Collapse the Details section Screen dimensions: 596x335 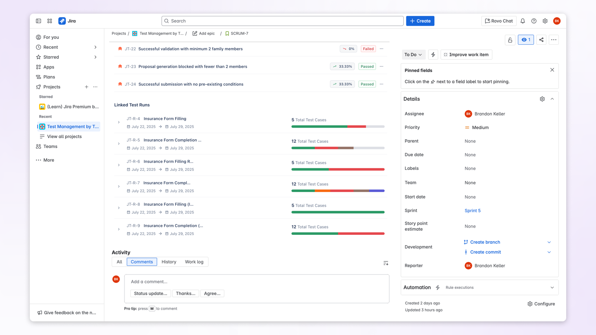(552, 99)
